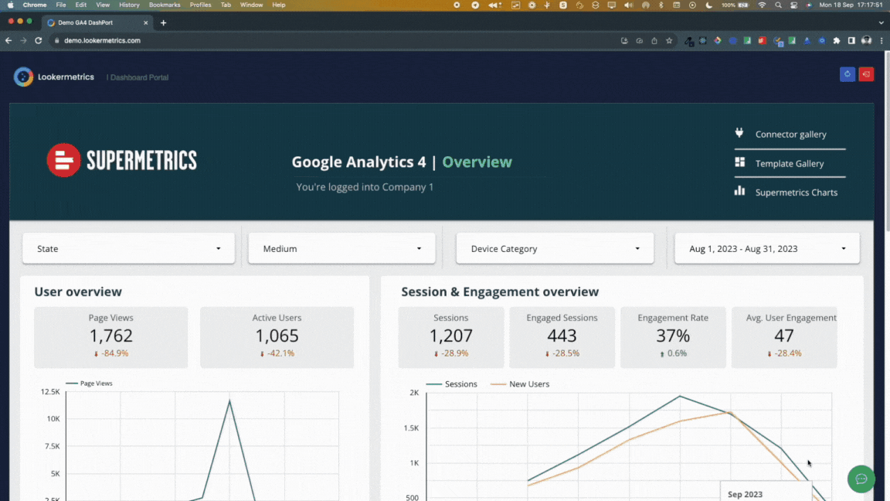Click the Connector gallery plug icon
The height and width of the screenshot is (501, 890).
click(x=739, y=133)
